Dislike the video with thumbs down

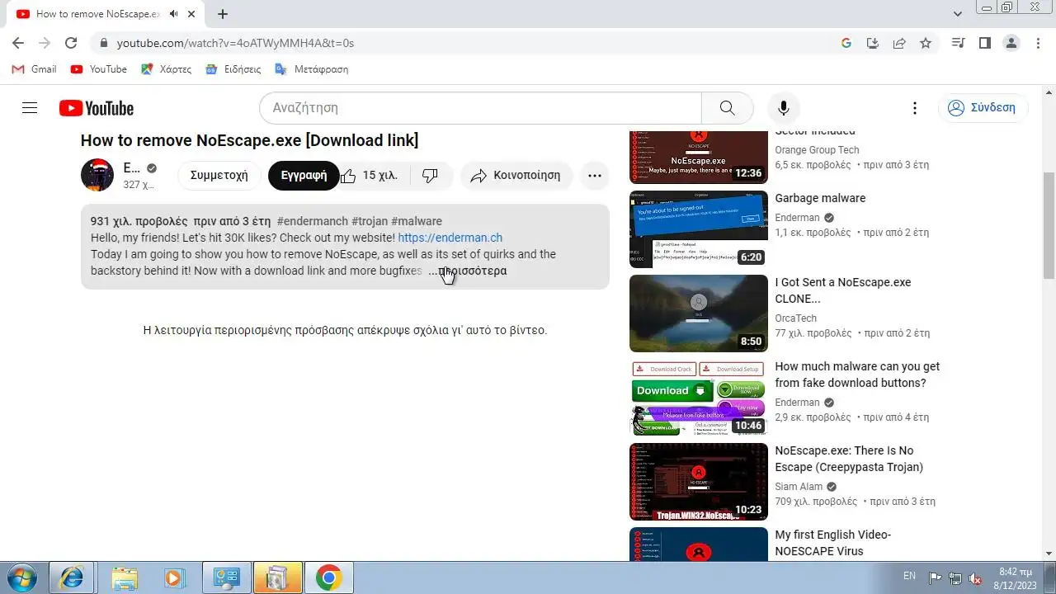[x=431, y=175]
